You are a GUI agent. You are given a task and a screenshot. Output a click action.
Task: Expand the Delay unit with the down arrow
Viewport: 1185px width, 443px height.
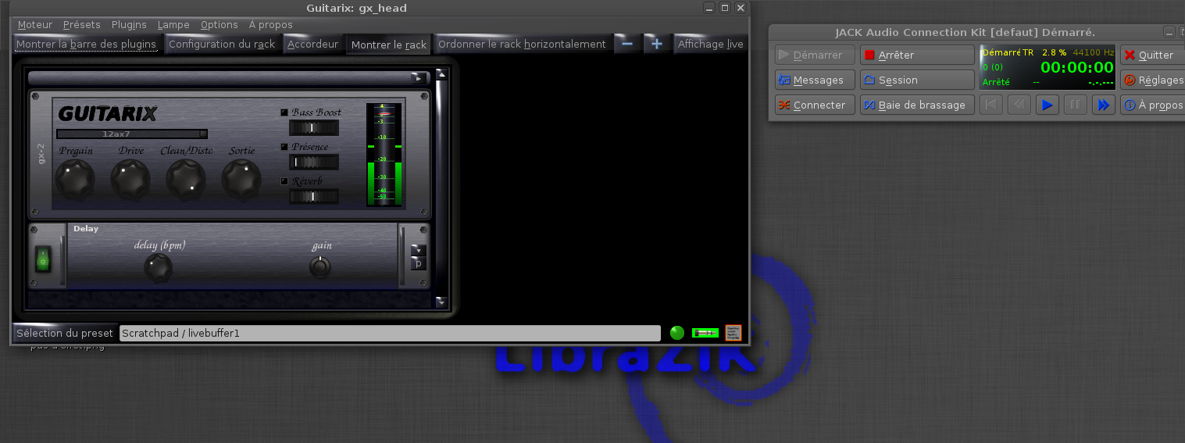pyautogui.click(x=419, y=250)
